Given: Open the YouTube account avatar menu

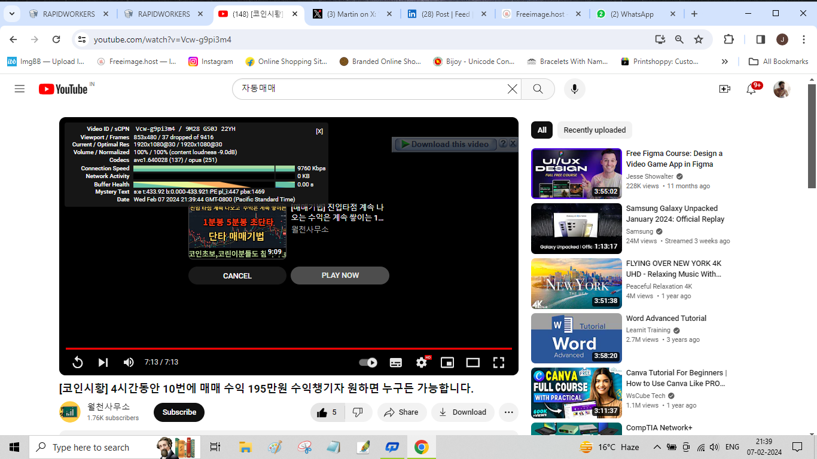Looking at the screenshot, I should tap(782, 89).
